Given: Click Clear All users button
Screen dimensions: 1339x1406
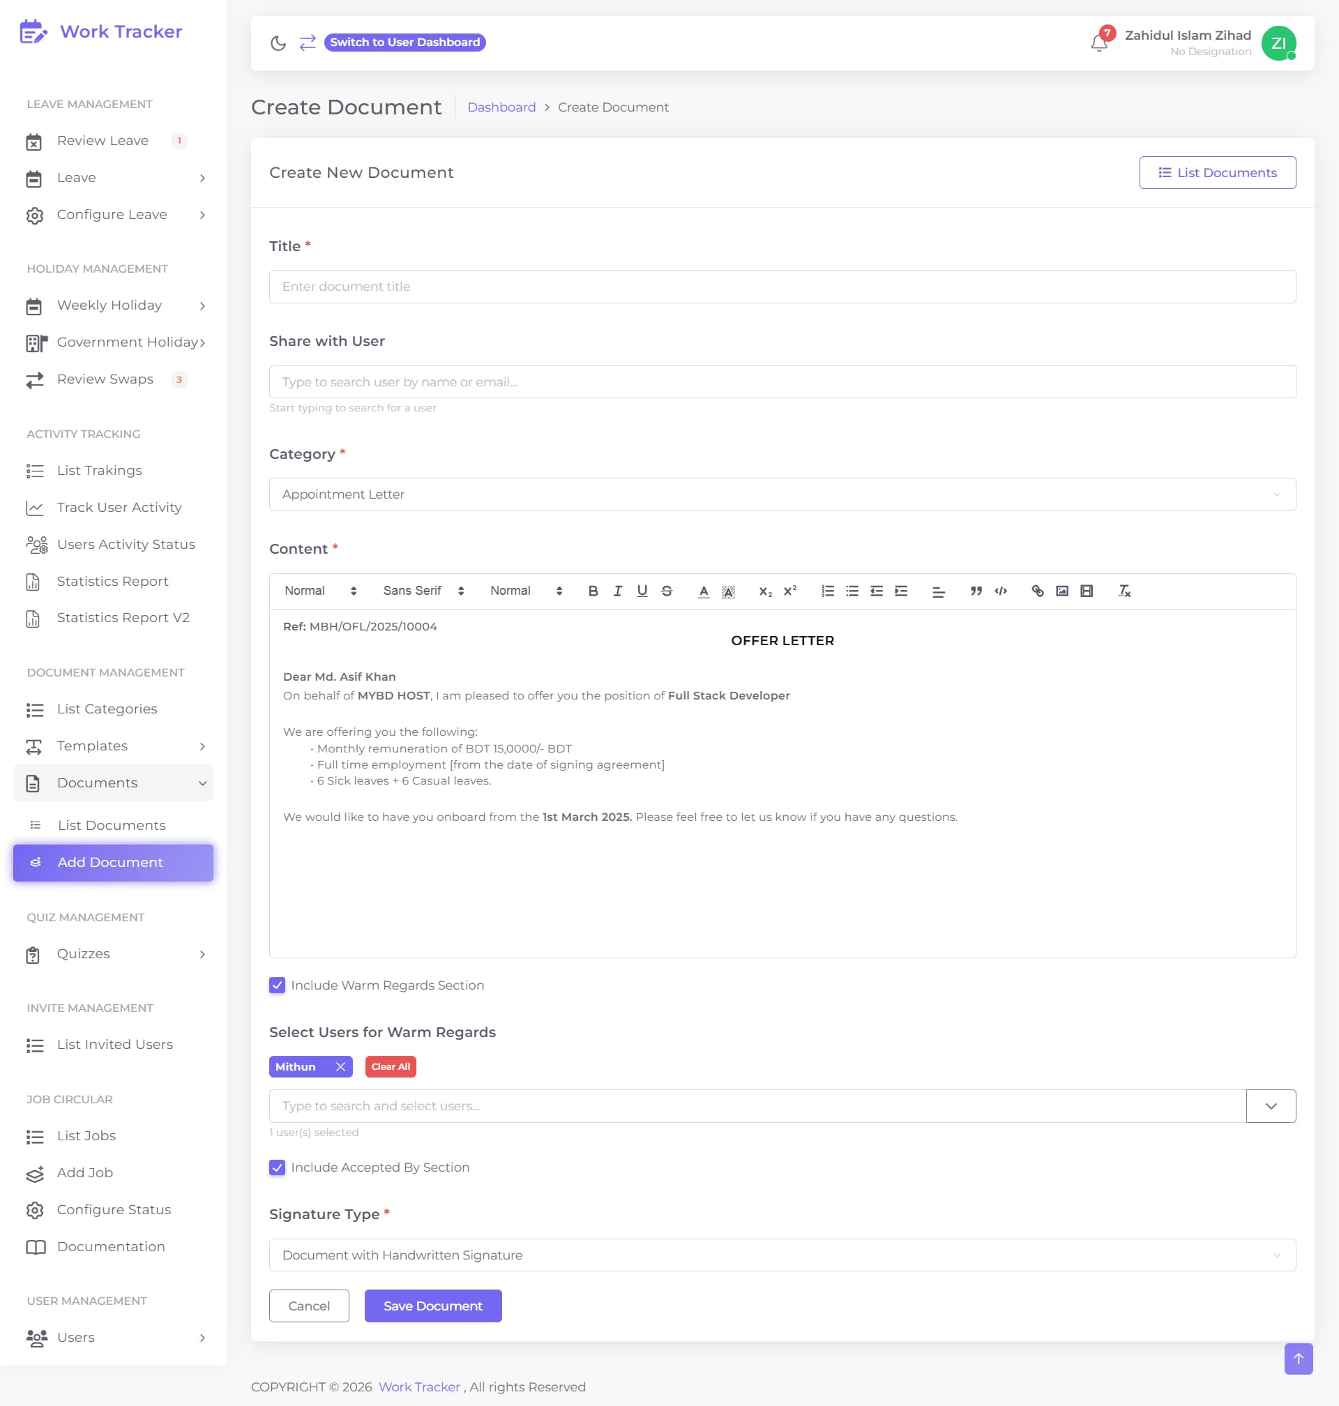Looking at the screenshot, I should [x=391, y=1066].
